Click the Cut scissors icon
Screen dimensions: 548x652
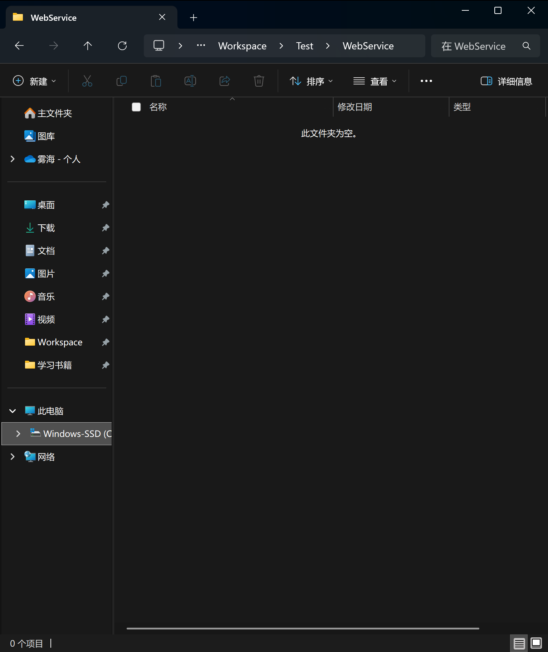click(87, 81)
